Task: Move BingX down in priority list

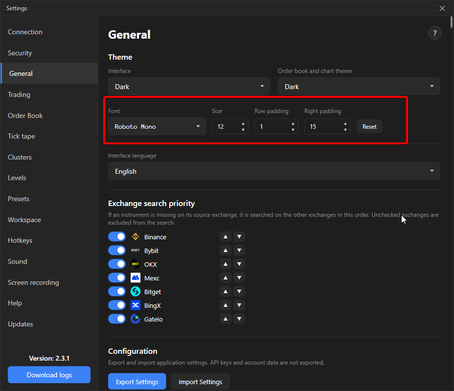Action: pos(239,305)
